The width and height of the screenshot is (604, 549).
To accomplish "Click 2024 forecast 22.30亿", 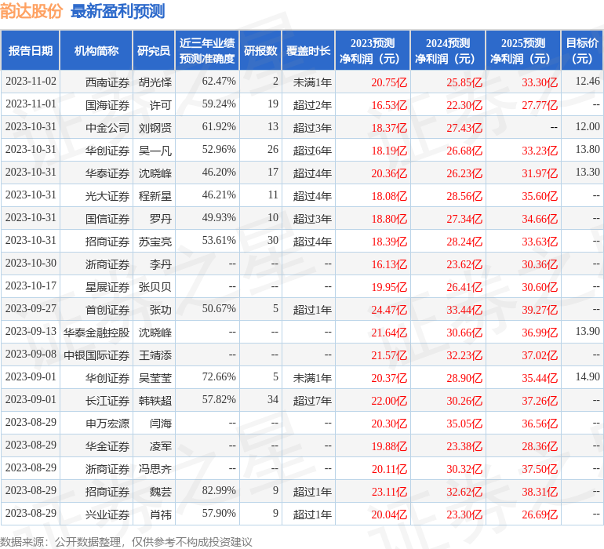I will point(464,105).
